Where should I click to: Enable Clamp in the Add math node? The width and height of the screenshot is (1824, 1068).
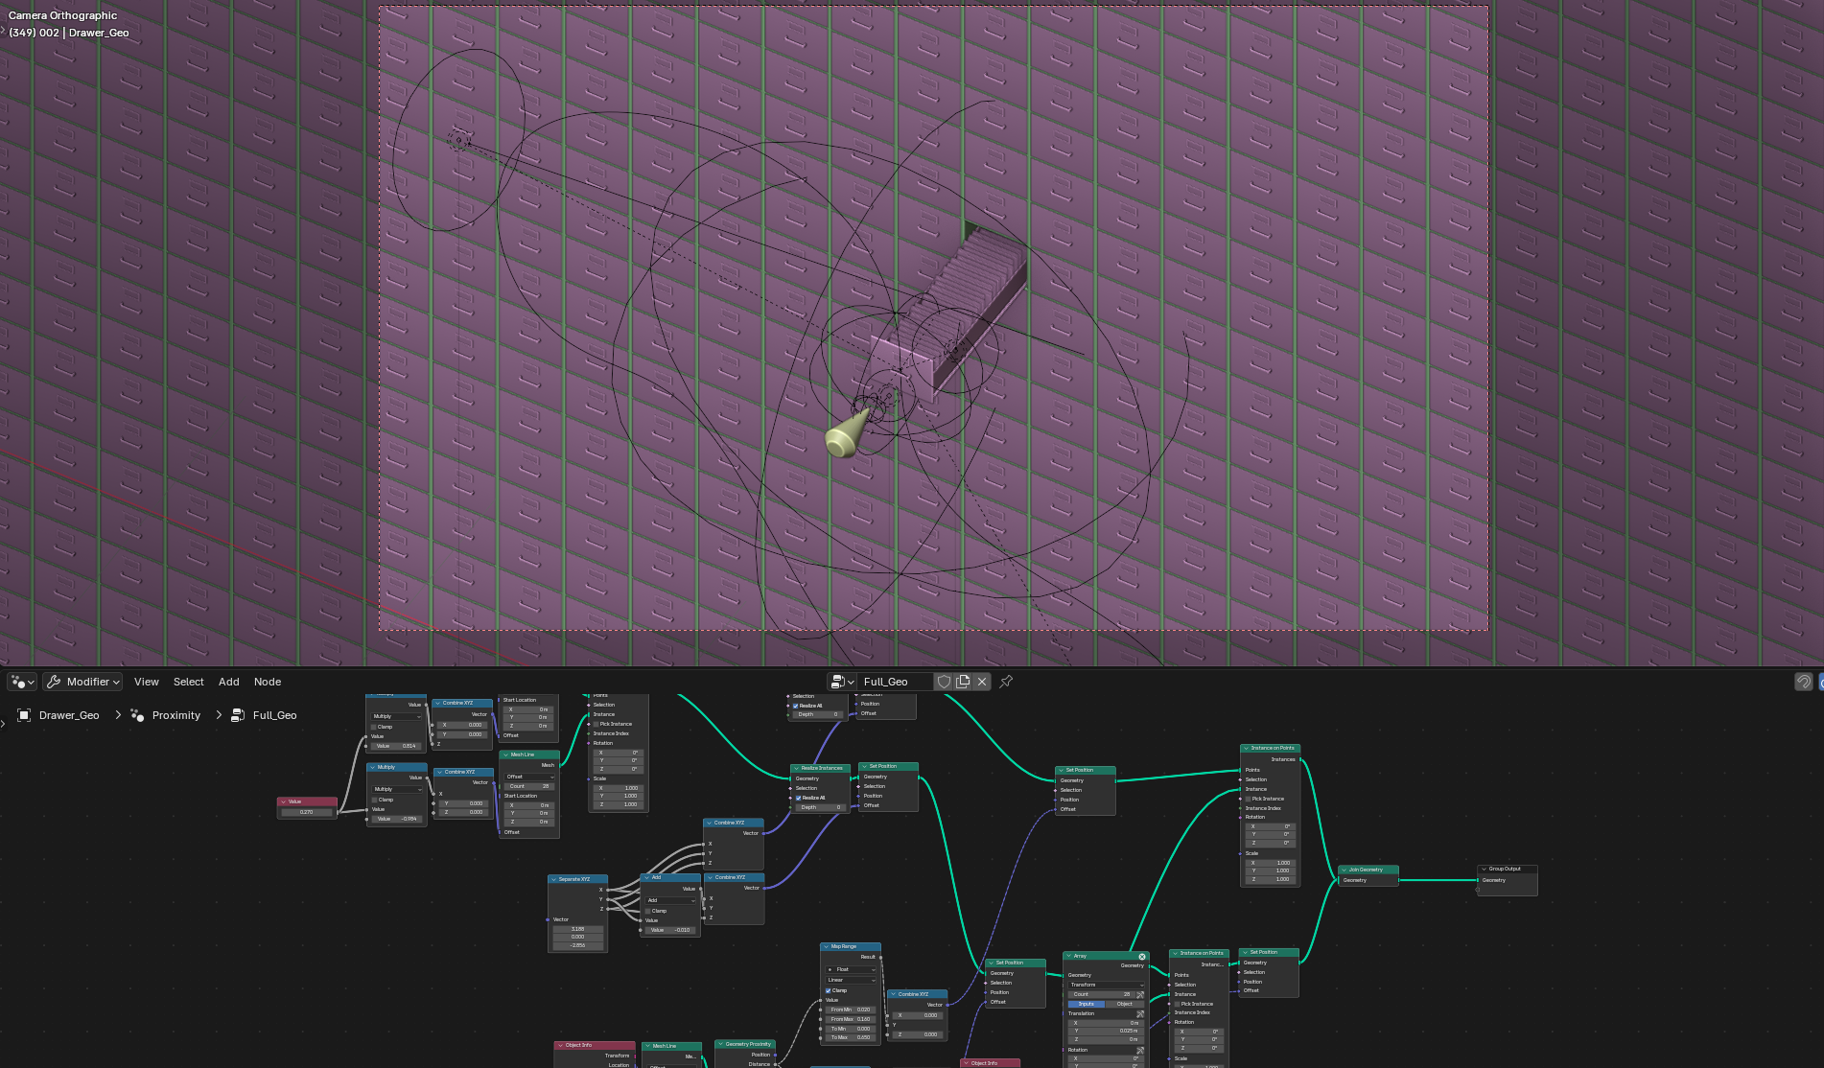[648, 911]
